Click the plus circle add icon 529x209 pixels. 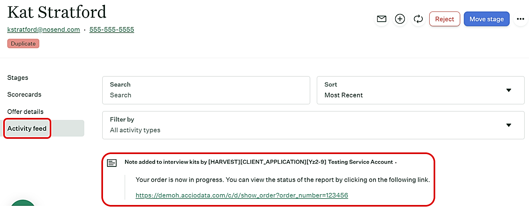(x=400, y=19)
